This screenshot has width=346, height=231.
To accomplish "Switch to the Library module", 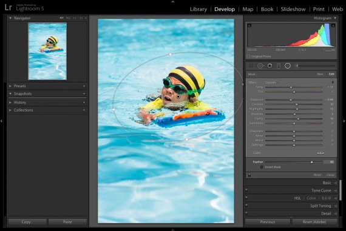I will [198, 9].
